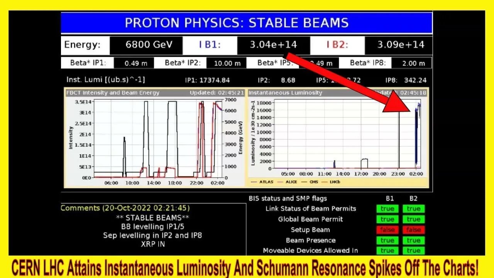
Task: Click the B1 false flag for Setup Beam
Action: (x=387, y=230)
